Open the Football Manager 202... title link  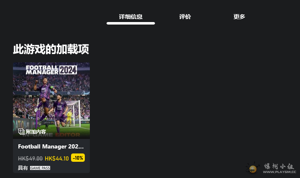tap(51, 146)
